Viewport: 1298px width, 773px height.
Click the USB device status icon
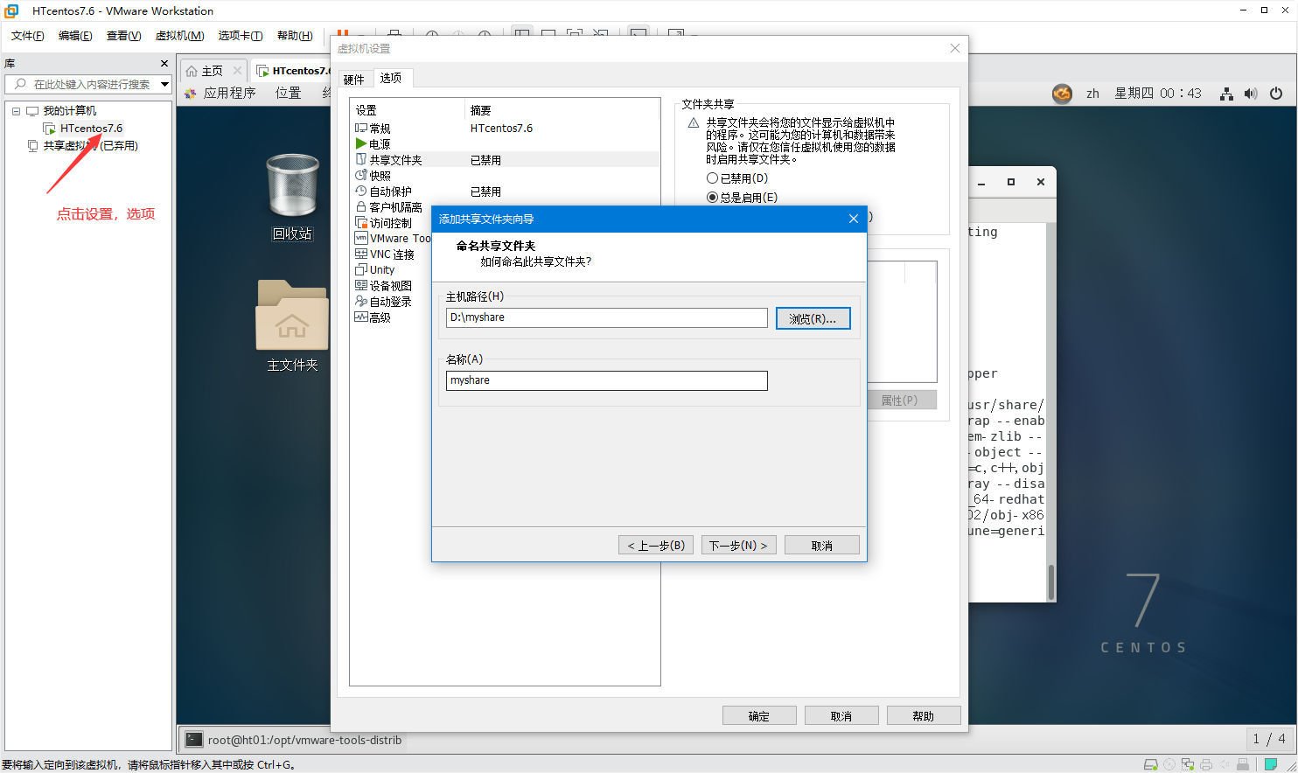click(1243, 764)
